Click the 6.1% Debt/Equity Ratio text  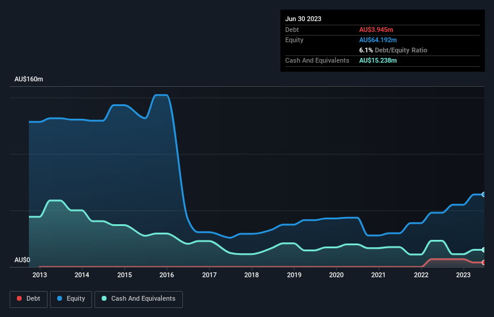point(393,50)
